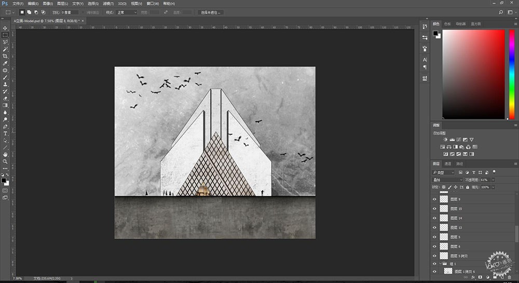Add a Vibrance adjustment triangle icon
Image resolution: width=519 pixels, height=283 pixels.
click(x=471, y=139)
